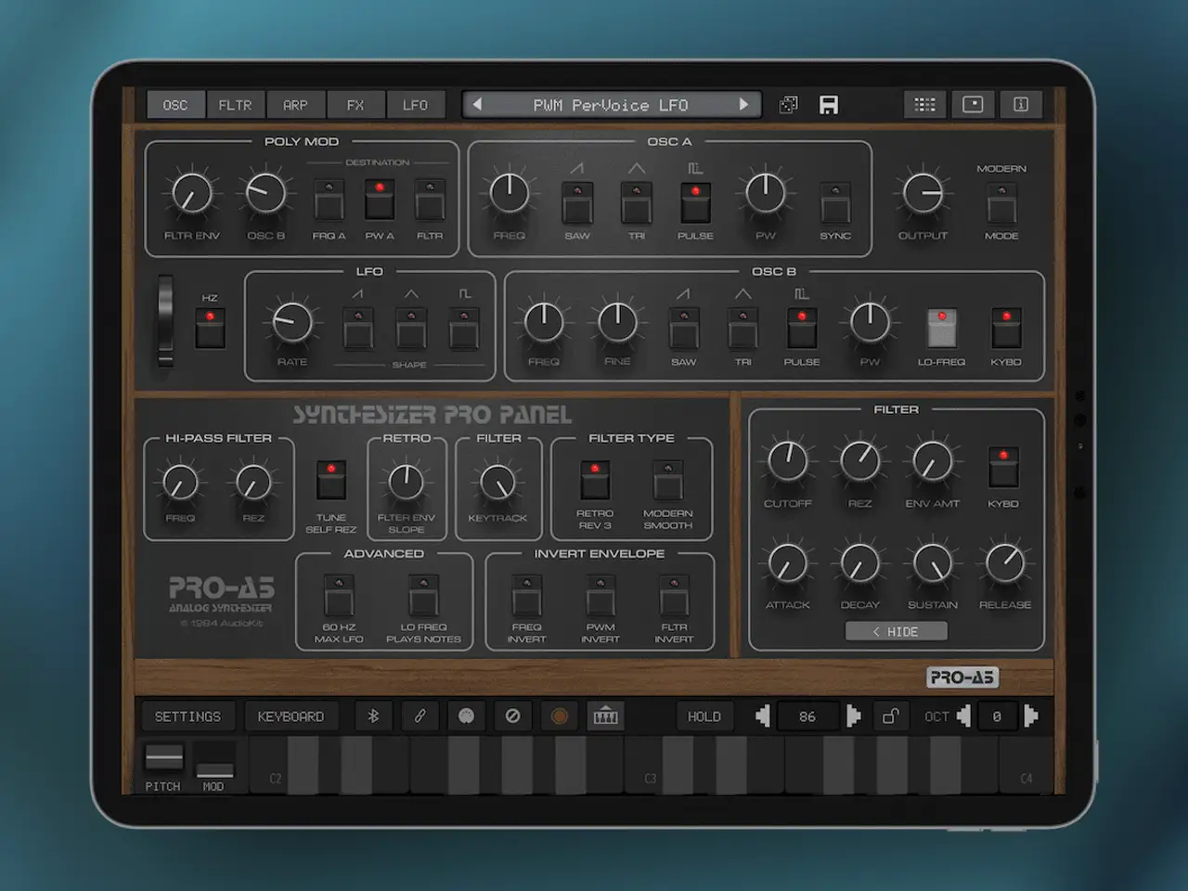Click the orange record dot icon

[559, 717]
